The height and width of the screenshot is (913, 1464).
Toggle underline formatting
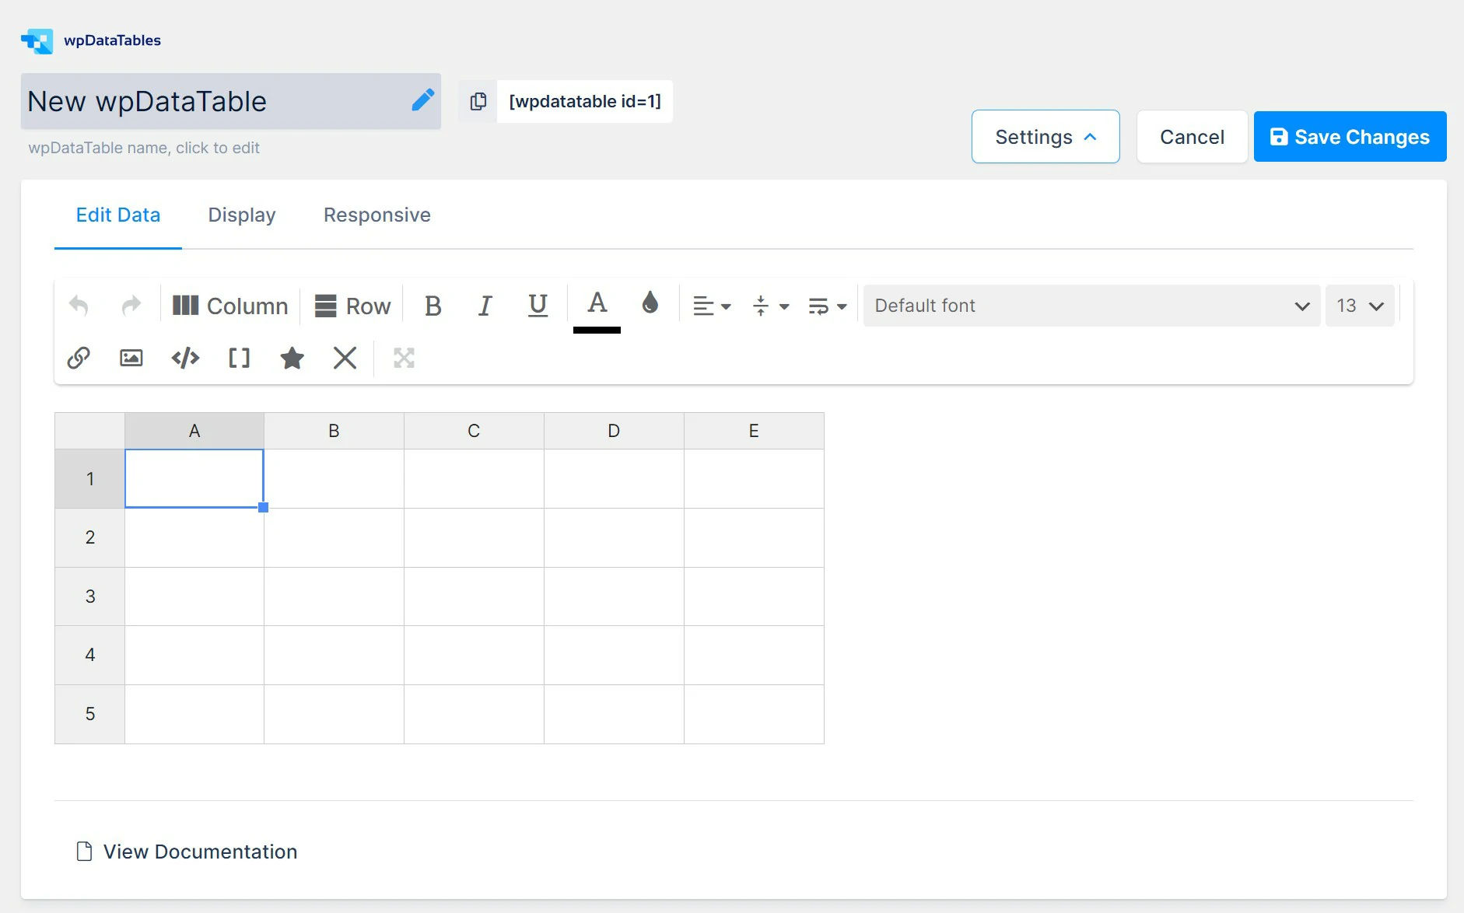point(538,306)
